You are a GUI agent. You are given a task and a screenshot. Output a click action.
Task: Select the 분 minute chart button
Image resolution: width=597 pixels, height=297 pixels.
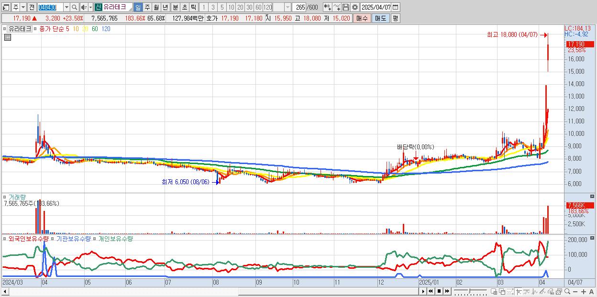point(175,7)
